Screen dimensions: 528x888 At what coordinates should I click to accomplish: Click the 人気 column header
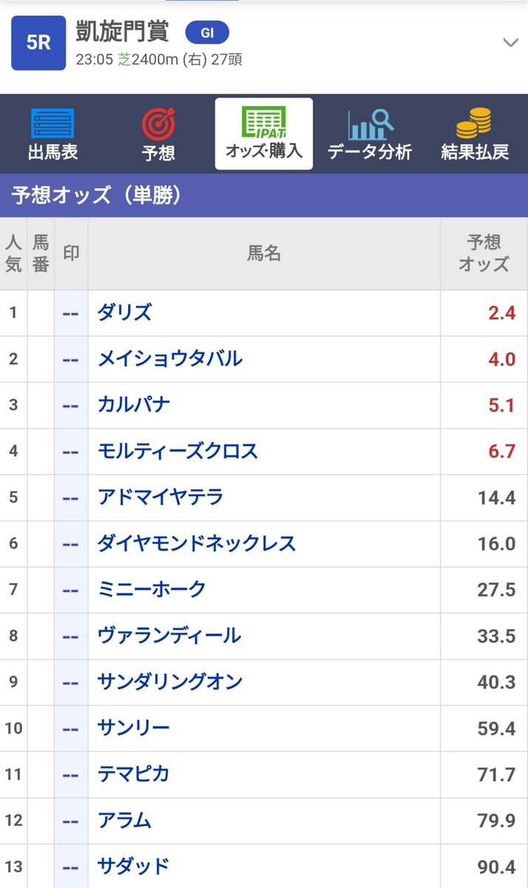(x=13, y=253)
